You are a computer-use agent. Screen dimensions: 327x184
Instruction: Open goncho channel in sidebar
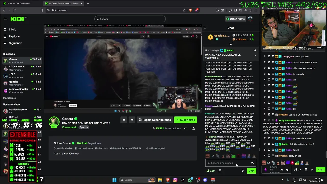(x=22, y=83)
